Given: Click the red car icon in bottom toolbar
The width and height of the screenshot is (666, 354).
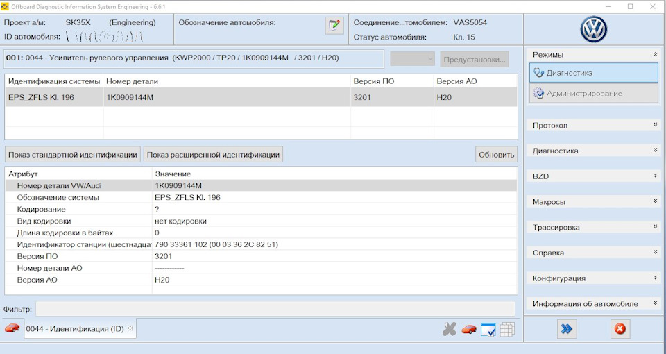Looking at the screenshot, I should 469,329.
